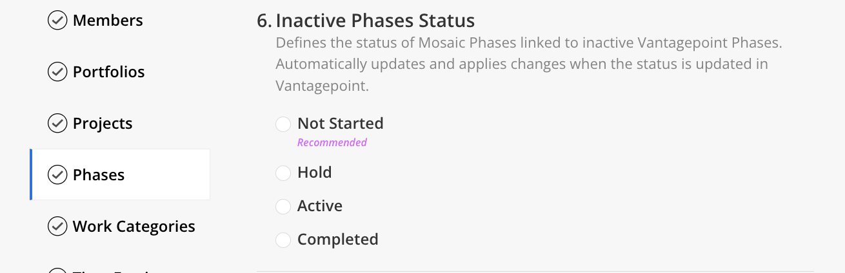Click the Inactive Phases Status heading
Image resolution: width=845 pixels, height=273 pixels.
375,21
